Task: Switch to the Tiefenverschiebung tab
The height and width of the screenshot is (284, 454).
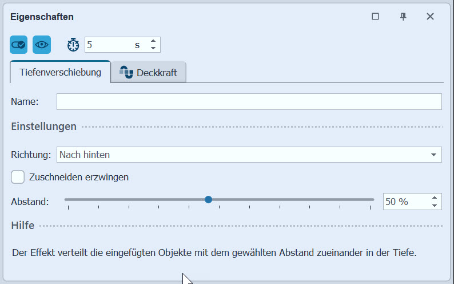Action: click(x=60, y=72)
